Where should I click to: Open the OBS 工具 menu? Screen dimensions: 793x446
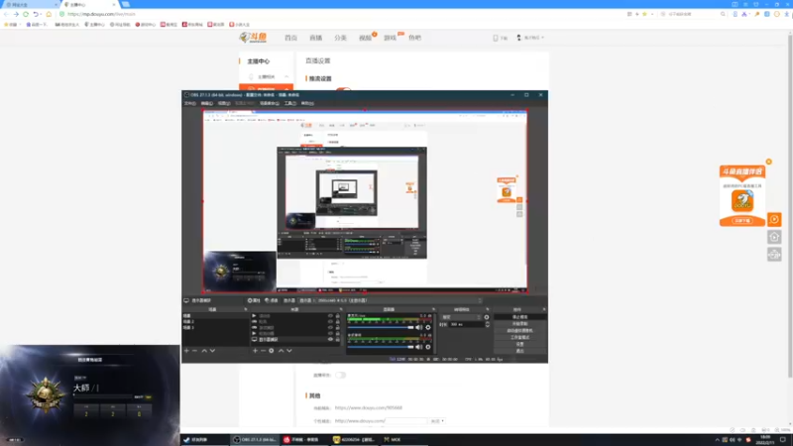(x=289, y=103)
